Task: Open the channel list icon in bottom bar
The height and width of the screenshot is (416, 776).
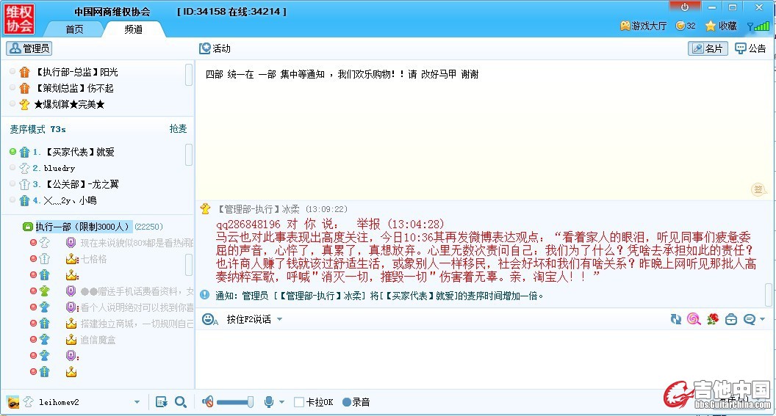Action: point(162,402)
